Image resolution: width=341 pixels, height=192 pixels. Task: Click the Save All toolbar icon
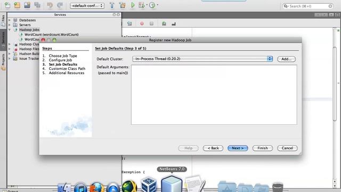37,5
